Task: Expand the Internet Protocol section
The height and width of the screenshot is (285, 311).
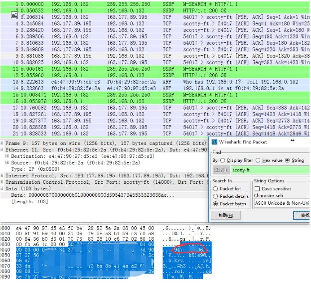Action: (x=2, y=176)
